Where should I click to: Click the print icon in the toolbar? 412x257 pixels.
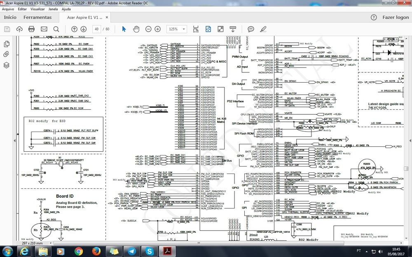point(31,29)
